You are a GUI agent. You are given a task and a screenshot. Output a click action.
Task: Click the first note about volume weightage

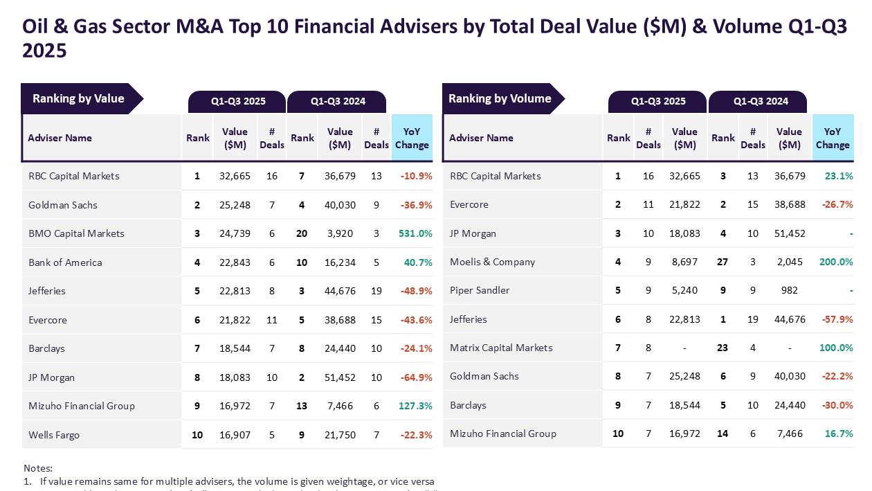237,481
